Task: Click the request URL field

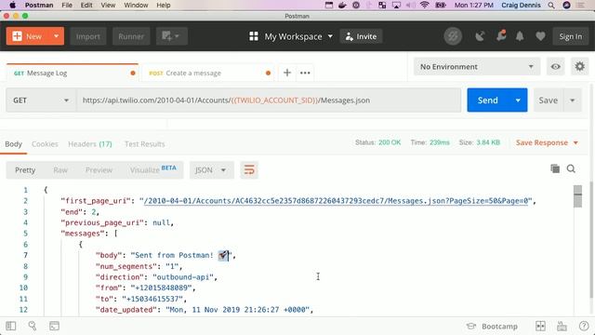Action: pos(269,100)
